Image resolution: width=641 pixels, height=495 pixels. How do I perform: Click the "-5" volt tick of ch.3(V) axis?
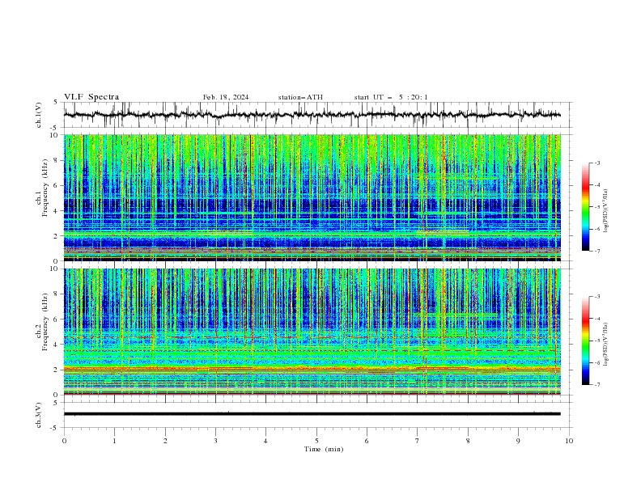coord(54,428)
